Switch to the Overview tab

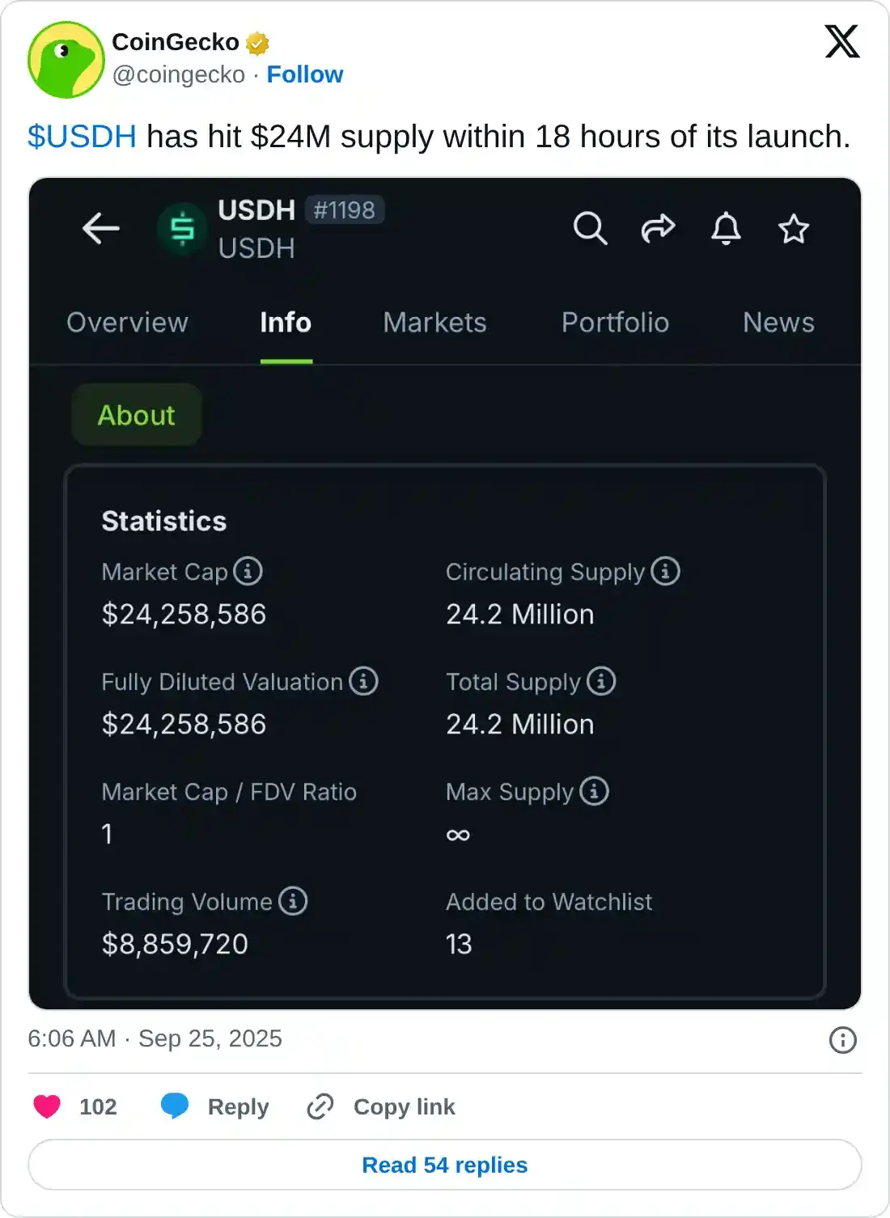tap(127, 323)
